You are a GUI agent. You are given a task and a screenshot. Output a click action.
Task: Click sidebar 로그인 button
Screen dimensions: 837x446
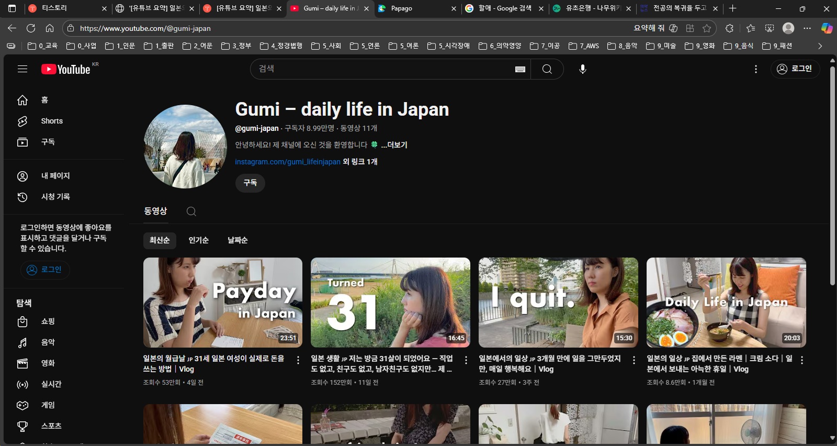(45, 270)
